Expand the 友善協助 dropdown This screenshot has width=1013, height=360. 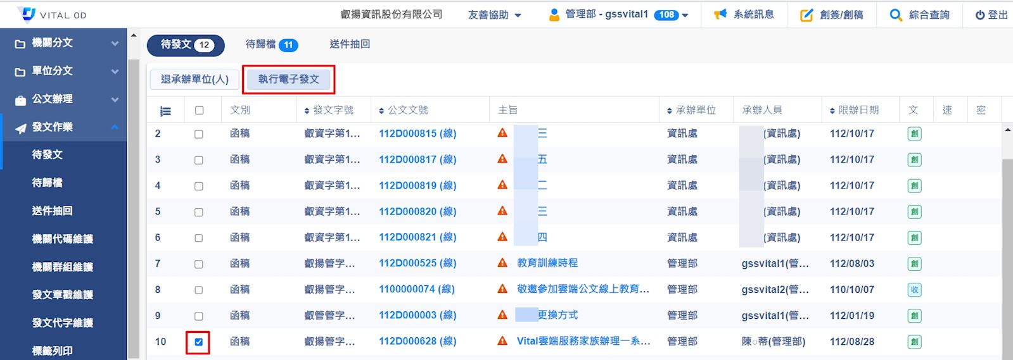point(494,15)
